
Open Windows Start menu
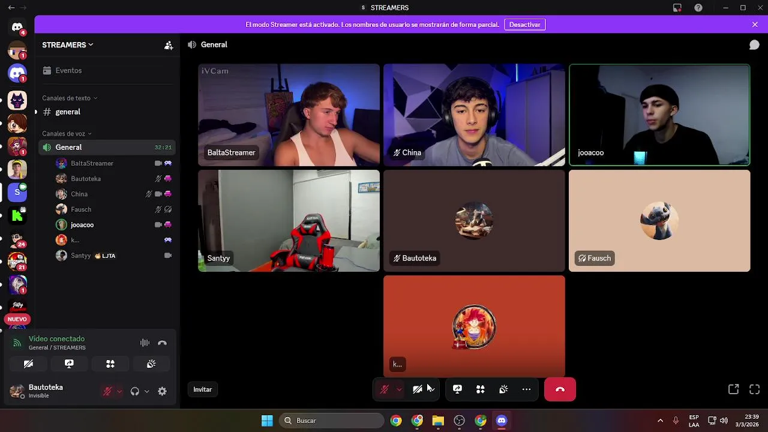[x=267, y=421]
